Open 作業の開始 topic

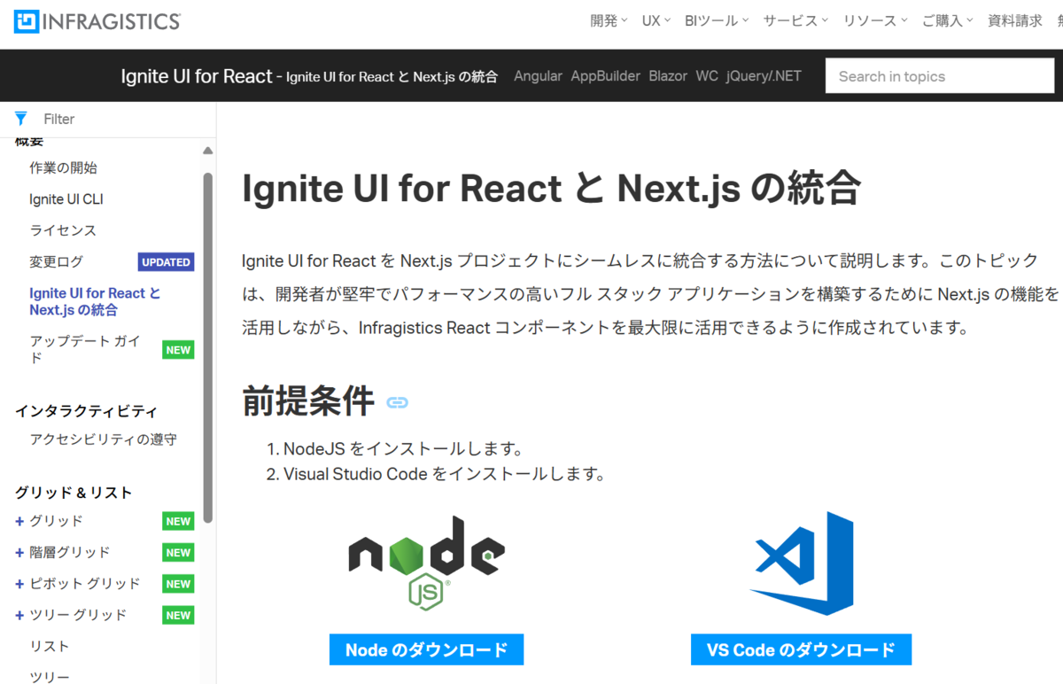tap(63, 167)
